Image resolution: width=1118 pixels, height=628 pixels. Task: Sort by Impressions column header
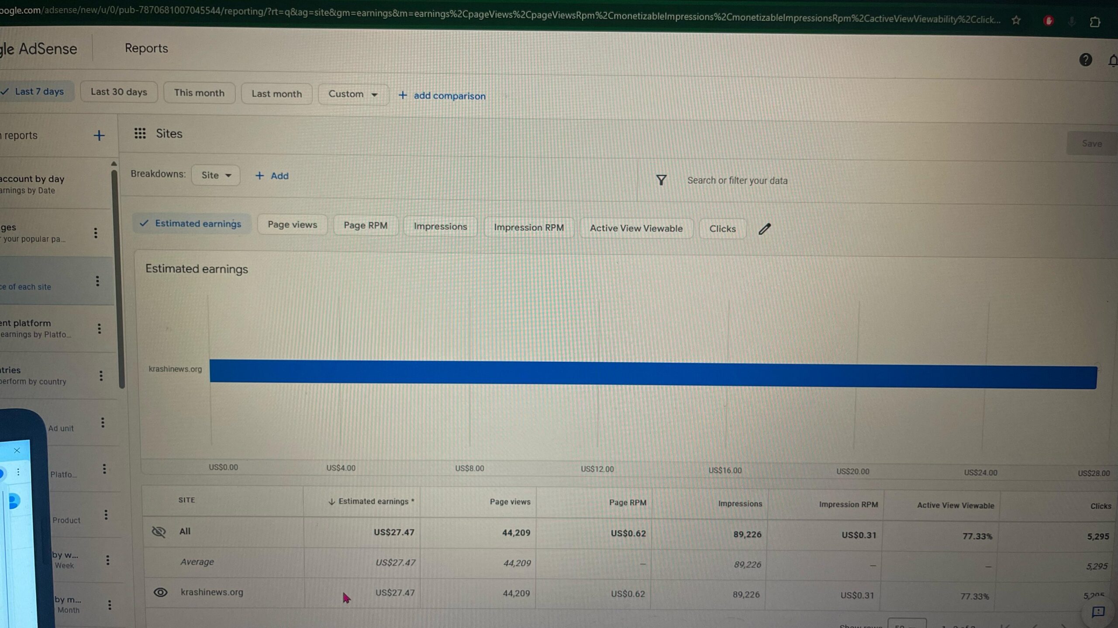pos(740,504)
